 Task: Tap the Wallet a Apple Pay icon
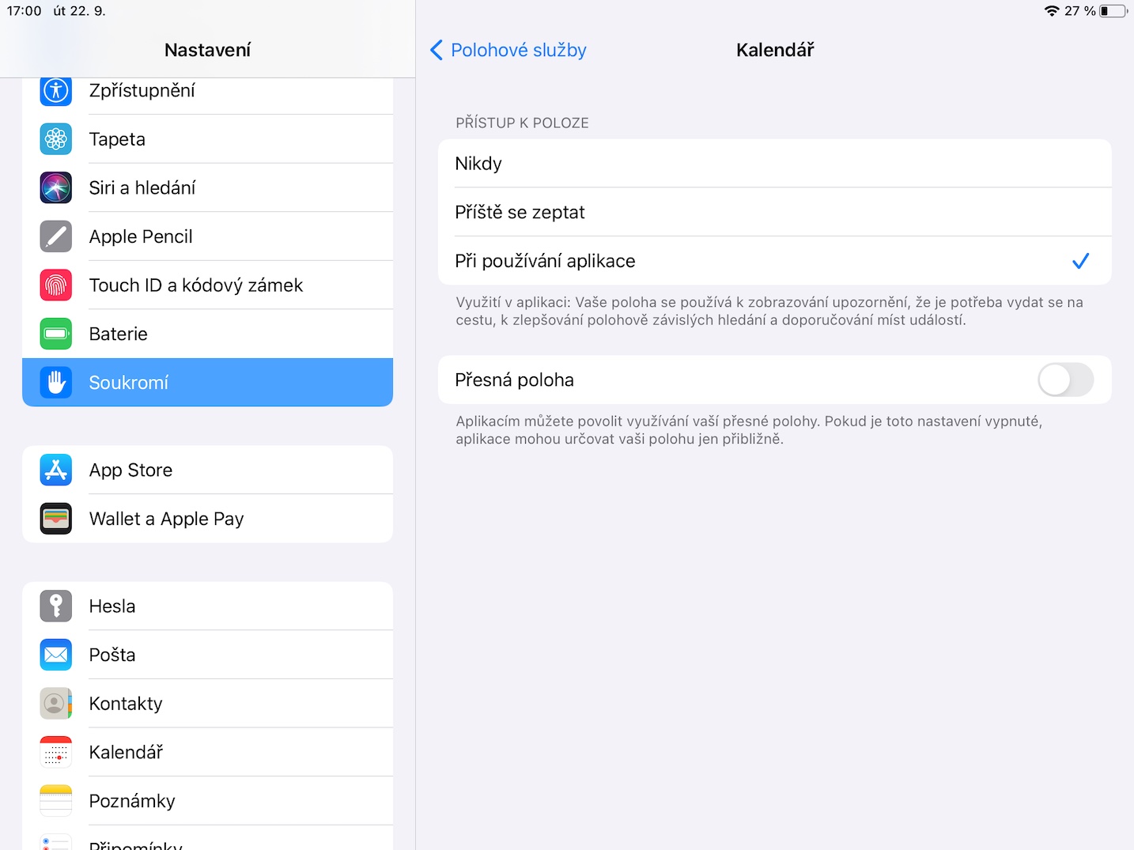pyautogui.click(x=56, y=519)
